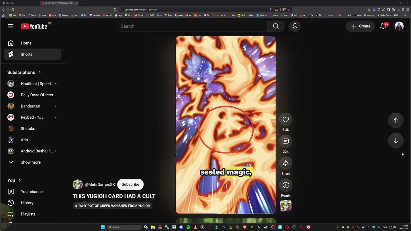
Task: Remix this Short
Action: tap(285, 185)
